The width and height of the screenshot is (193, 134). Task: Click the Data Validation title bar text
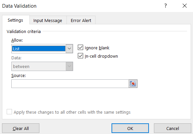pyautogui.click(x=19, y=6)
